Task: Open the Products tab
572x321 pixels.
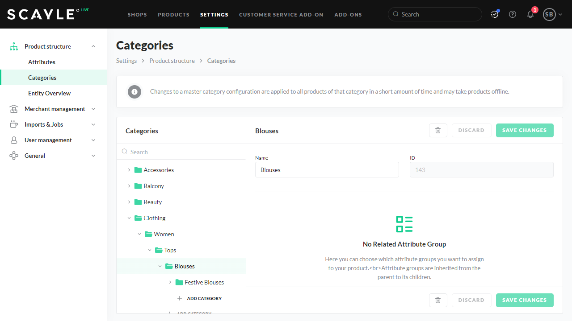Action: 173,15
